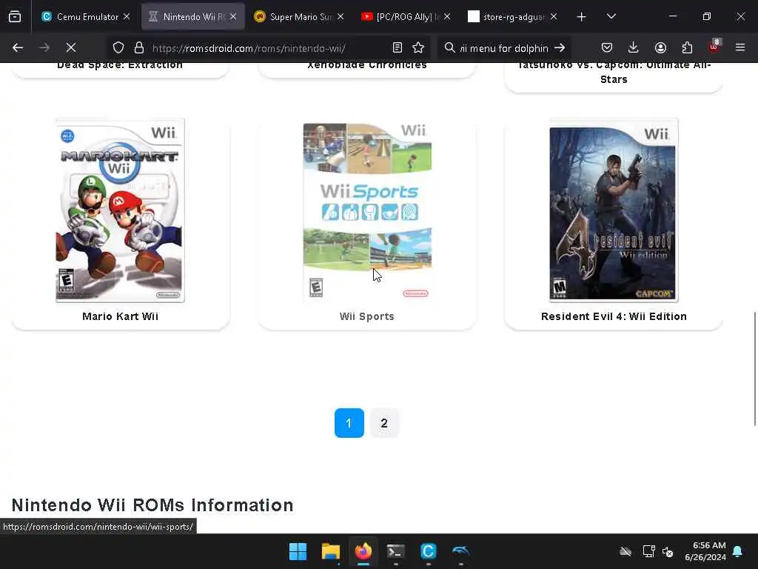Open the Wii Sports cover image
Screen dimensions: 758x569
[367, 210]
